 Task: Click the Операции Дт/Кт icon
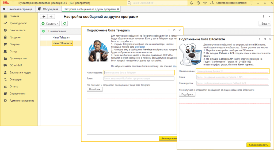[5, 79]
